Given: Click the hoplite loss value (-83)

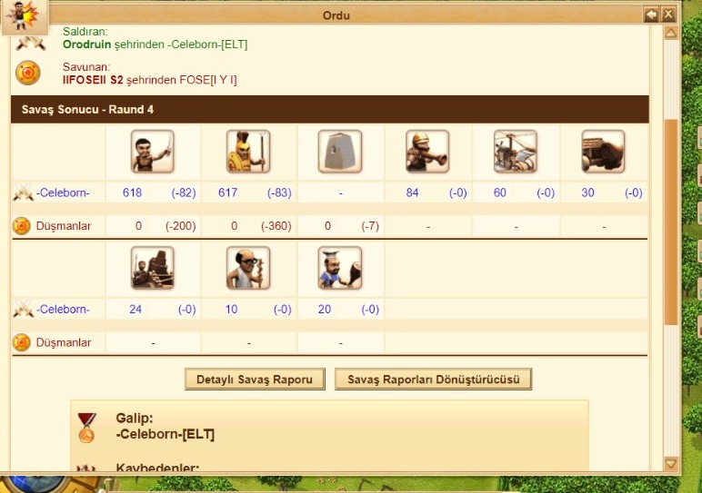Looking at the screenshot, I should [279, 192].
